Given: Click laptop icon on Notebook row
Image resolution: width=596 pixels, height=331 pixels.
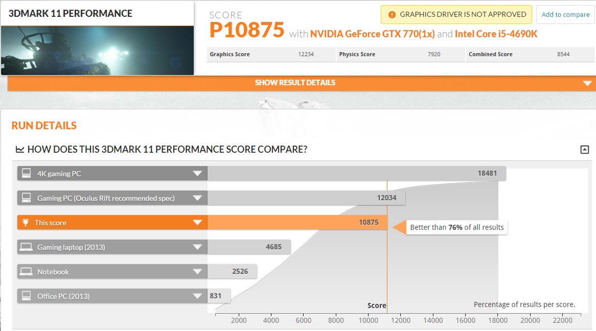Looking at the screenshot, I should point(26,271).
